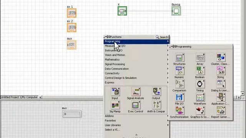
Task: Open the Graphics & Sound palette
Action: (200, 110)
